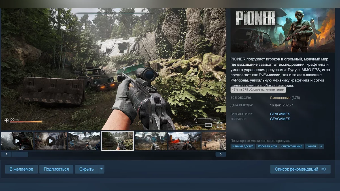Play the first video thumbnail
The width and height of the screenshot is (340, 191).
coord(17,141)
